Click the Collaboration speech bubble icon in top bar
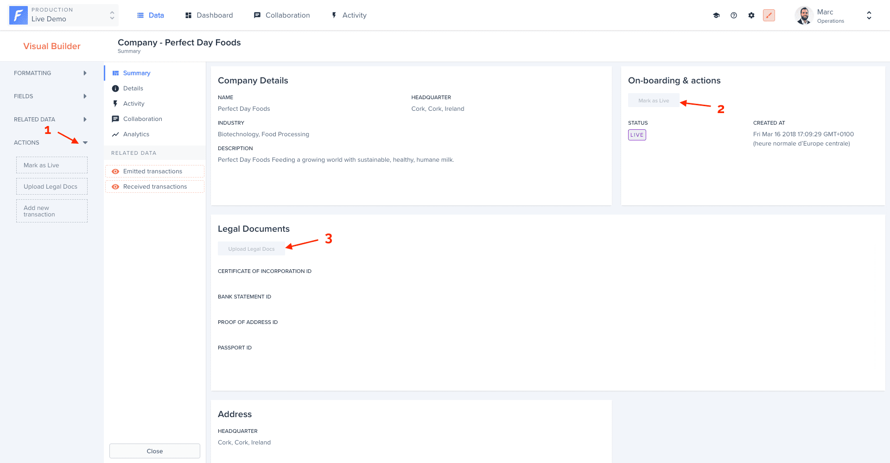 (257, 15)
